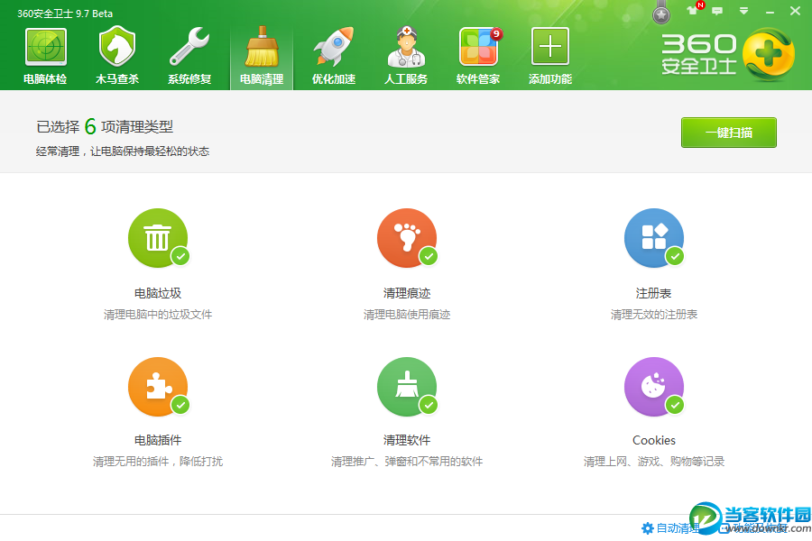This screenshot has height=541, width=812.
Task: Click description 清理电脑使用痕迹
Action: pyautogui.click(x=407, y=315)
